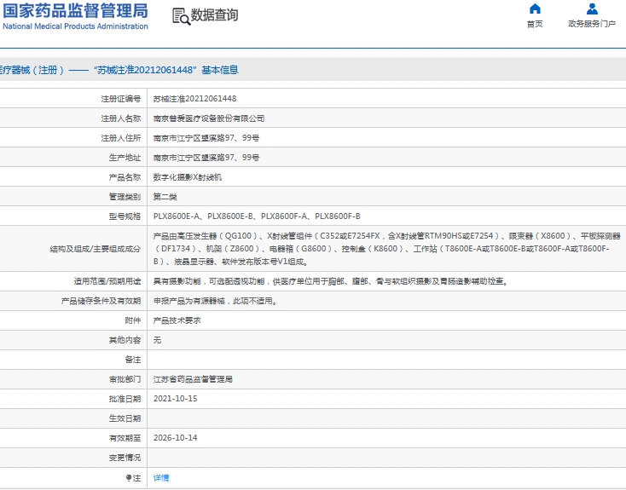Select the 产品名称 row label
This screenshot has width=626, height=490.
(125, 176)
